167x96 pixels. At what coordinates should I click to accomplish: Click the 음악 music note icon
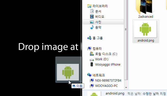[92, 27]
